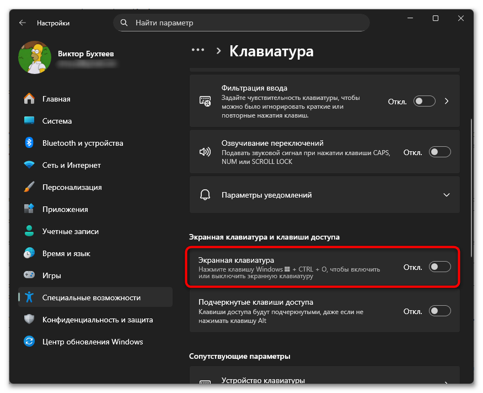
Task: Click the Устройство клавиатуры label
Action: click(263, 380)
